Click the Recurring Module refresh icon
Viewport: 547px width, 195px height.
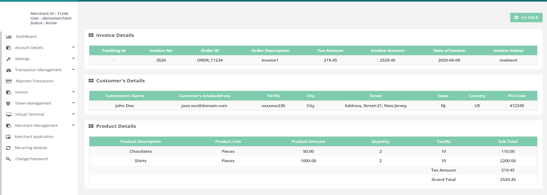(8, 148)
